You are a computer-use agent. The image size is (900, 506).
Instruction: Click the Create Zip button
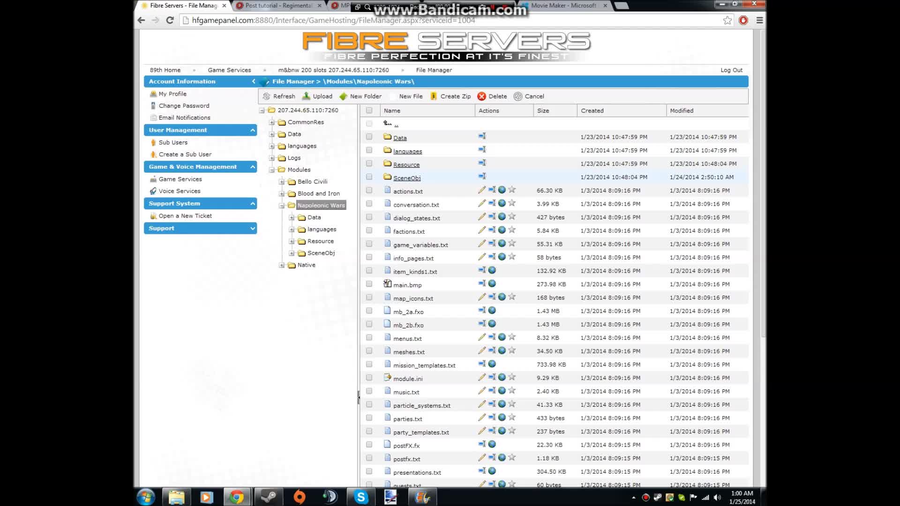click(450, 96)
